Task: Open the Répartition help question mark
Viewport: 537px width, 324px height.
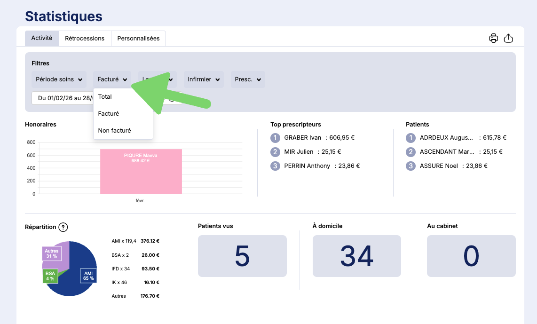Action: (63, 227)
